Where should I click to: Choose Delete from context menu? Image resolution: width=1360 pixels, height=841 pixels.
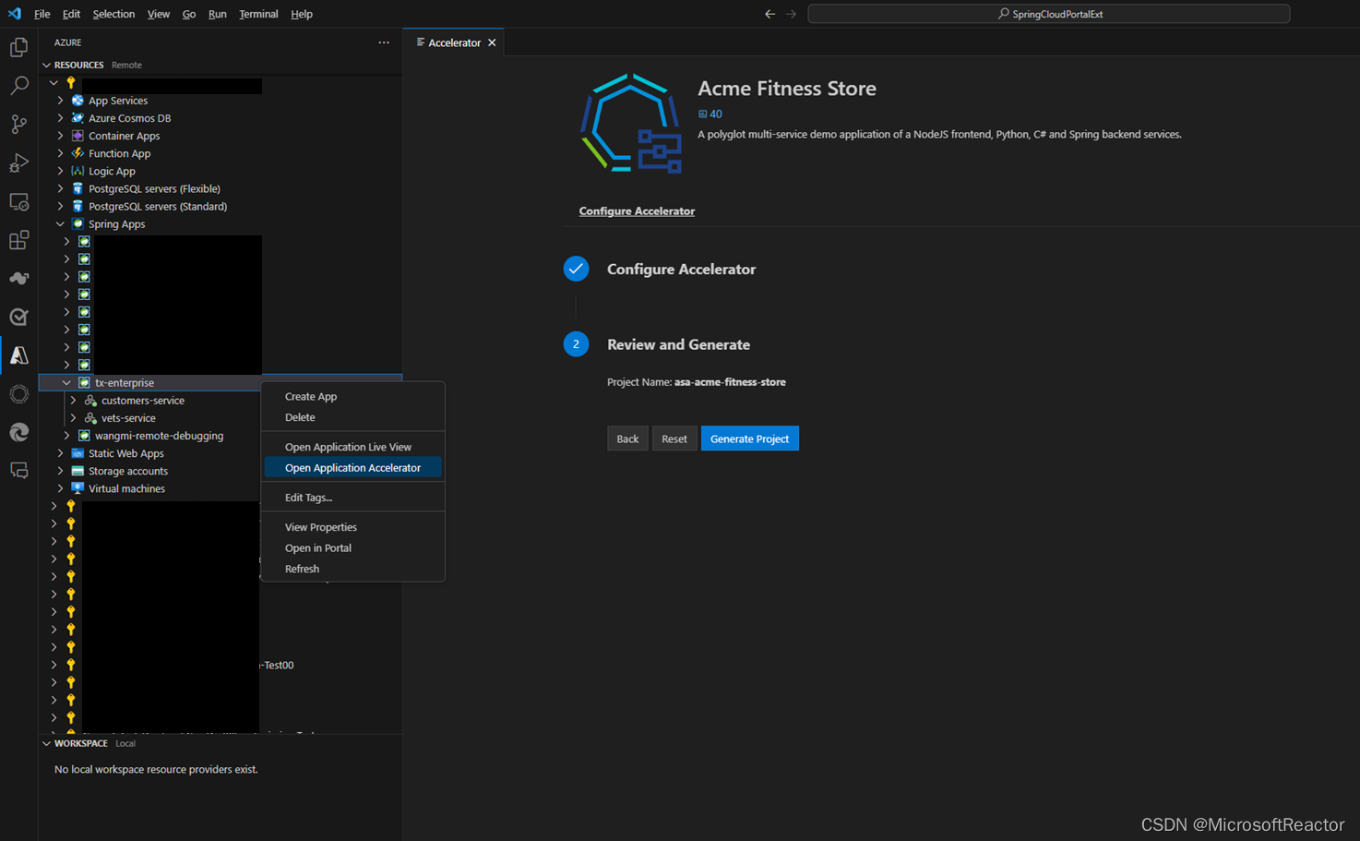point(352,417)
